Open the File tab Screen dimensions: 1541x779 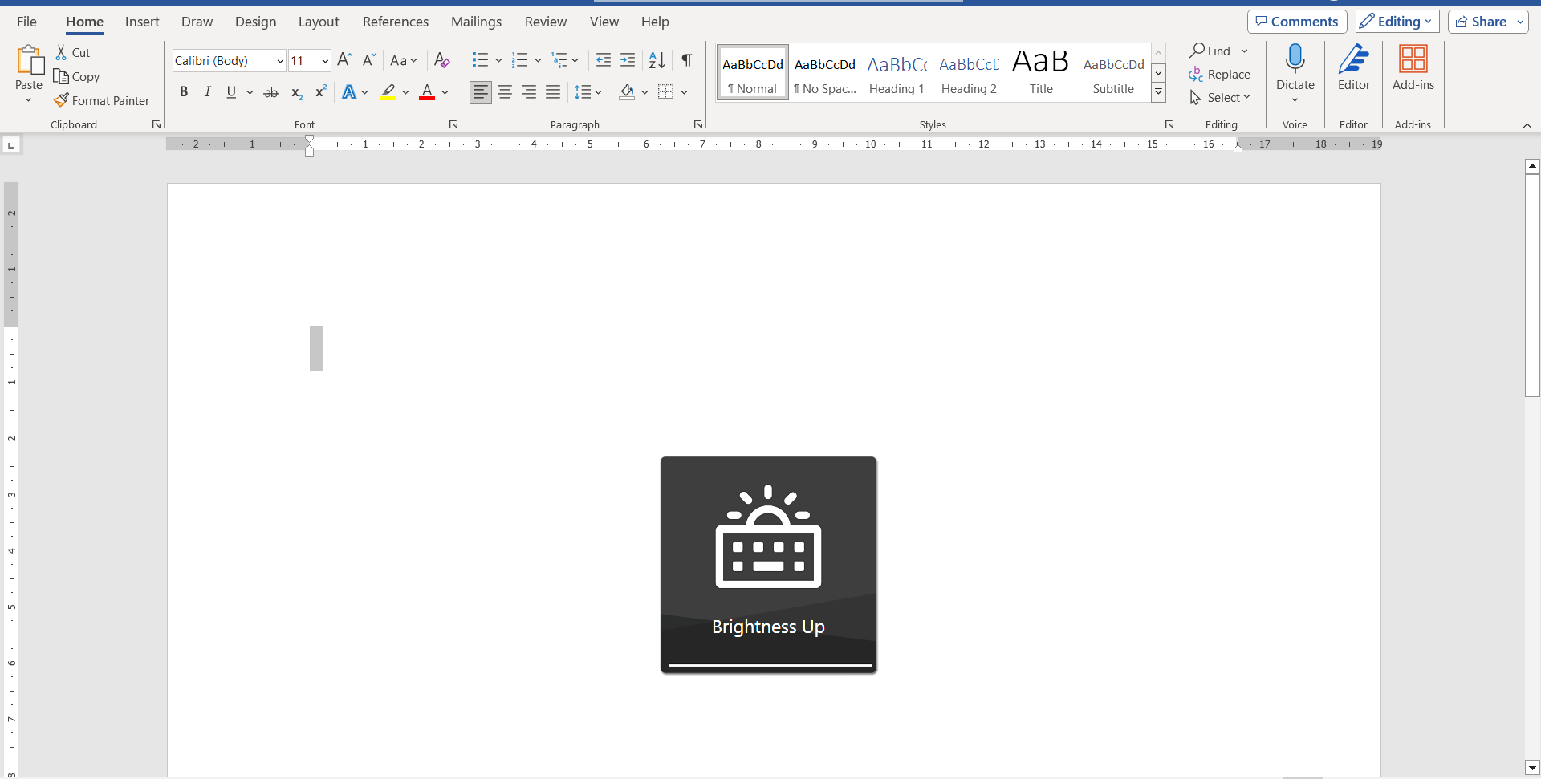pos(26,22)
